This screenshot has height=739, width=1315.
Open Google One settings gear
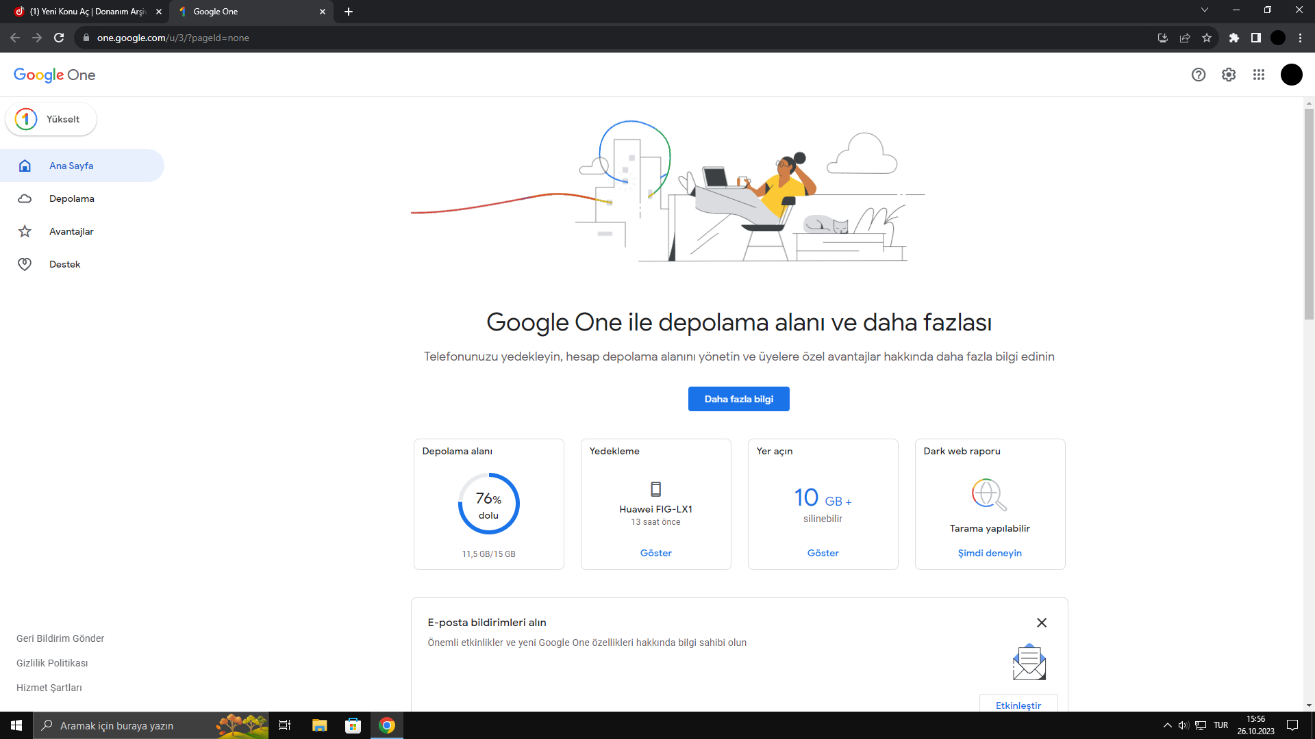[1229, 75]
